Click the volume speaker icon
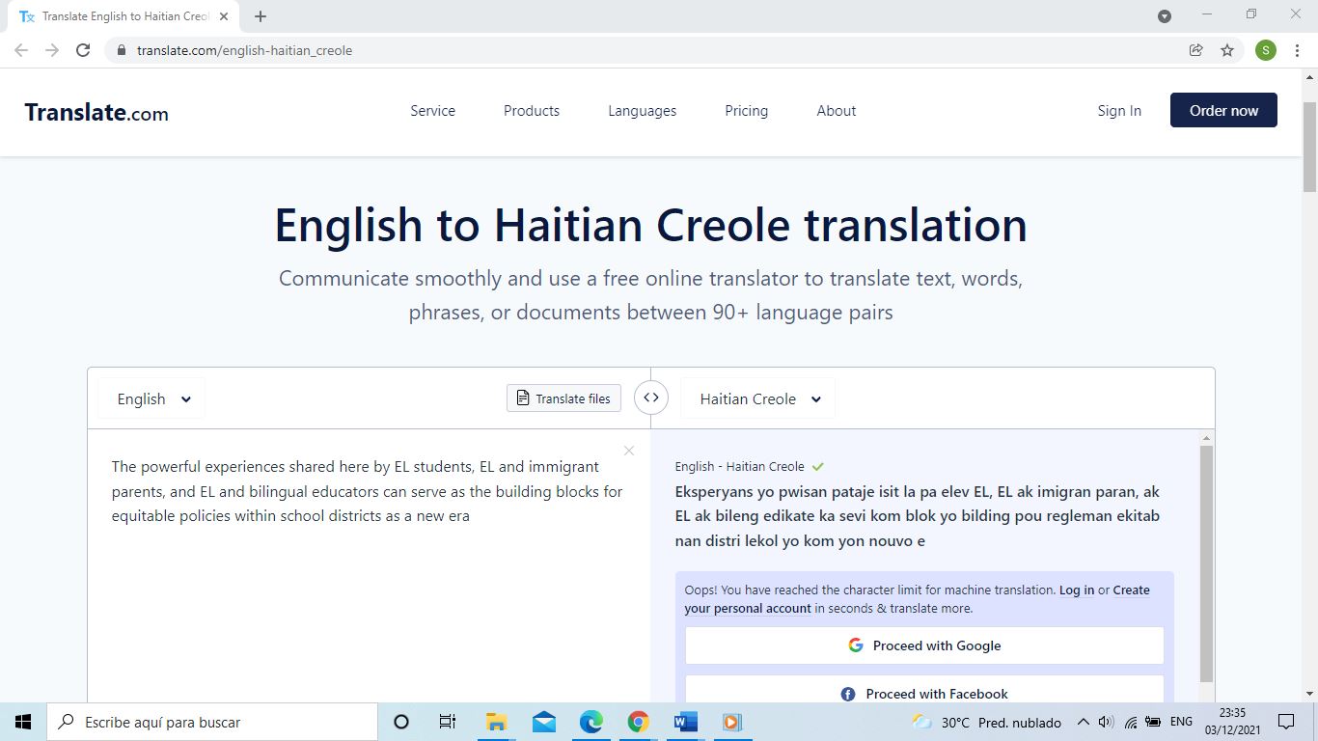The image size is (1318, 741). pyautogui.click(x=1106, y=722)
